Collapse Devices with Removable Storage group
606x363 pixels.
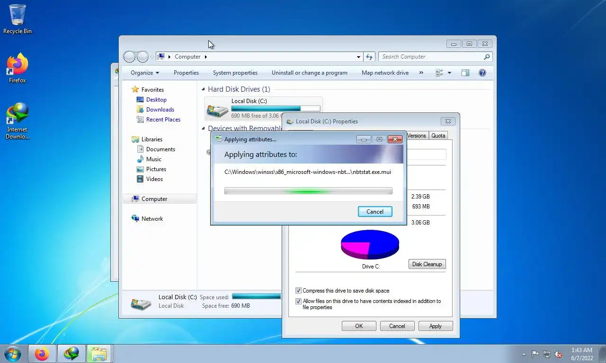click(204, 129)
